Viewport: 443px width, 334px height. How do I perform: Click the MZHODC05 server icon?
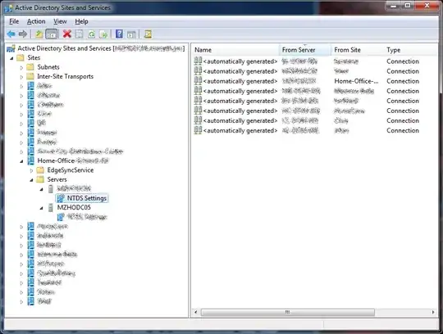coord(51,208)
